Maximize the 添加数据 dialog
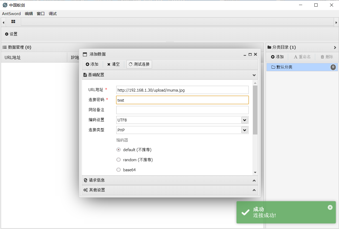 [250, 55]
